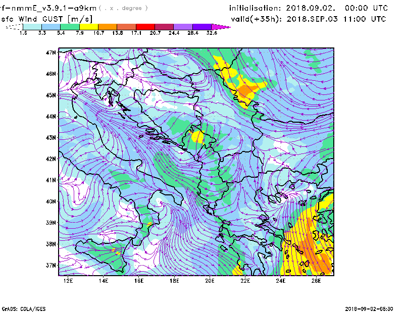Click legend value 32.6
The height and width of the screenshot is (312, 404).
pos(212,33)
